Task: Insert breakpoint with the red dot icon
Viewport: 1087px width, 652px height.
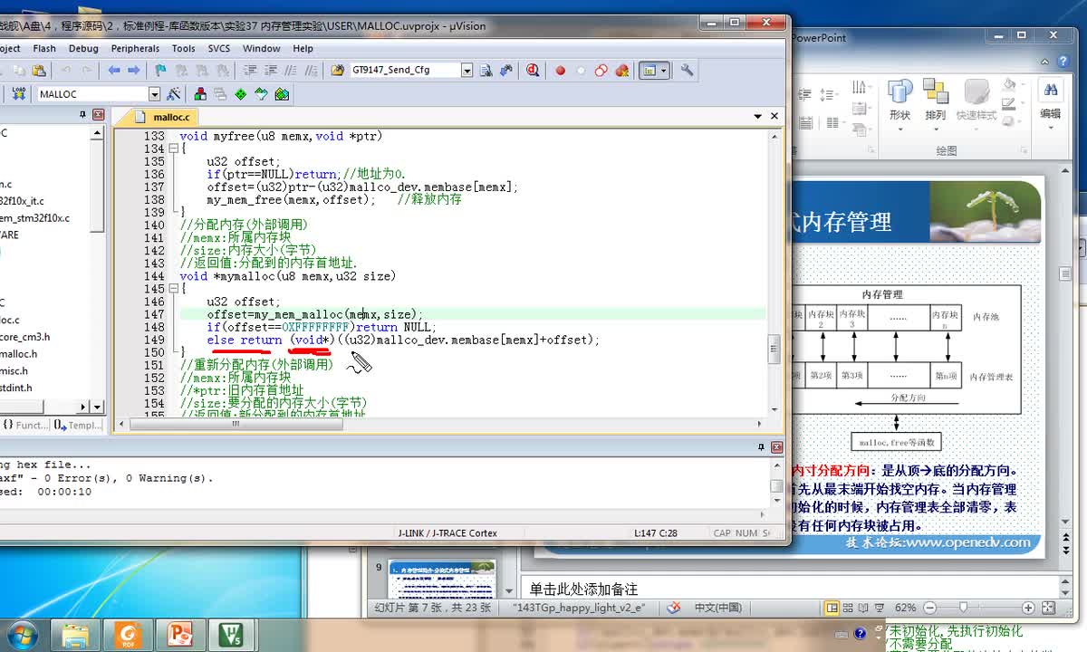Action: click(x=560, y=70)
